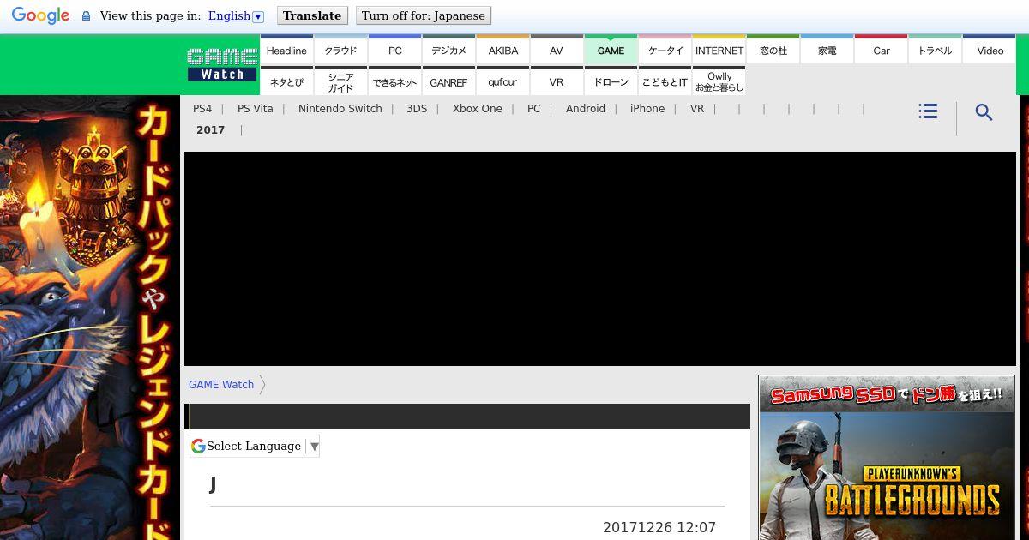1029x540 pixels.
Task: Open the VR tab in second nav row
Action: click(557, 81)
